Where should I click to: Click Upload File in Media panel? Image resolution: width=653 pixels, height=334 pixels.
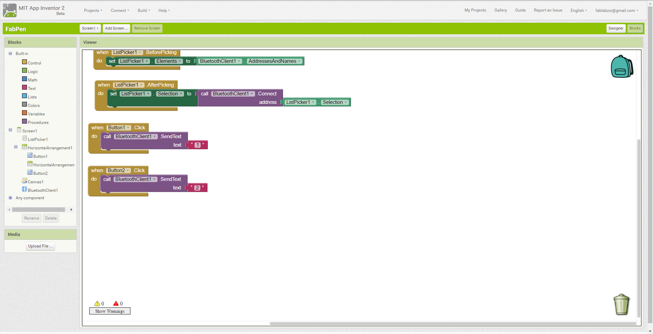click(x=40, y=246)
